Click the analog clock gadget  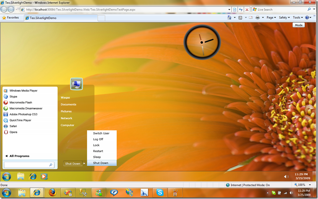click(x=202, y=42)
